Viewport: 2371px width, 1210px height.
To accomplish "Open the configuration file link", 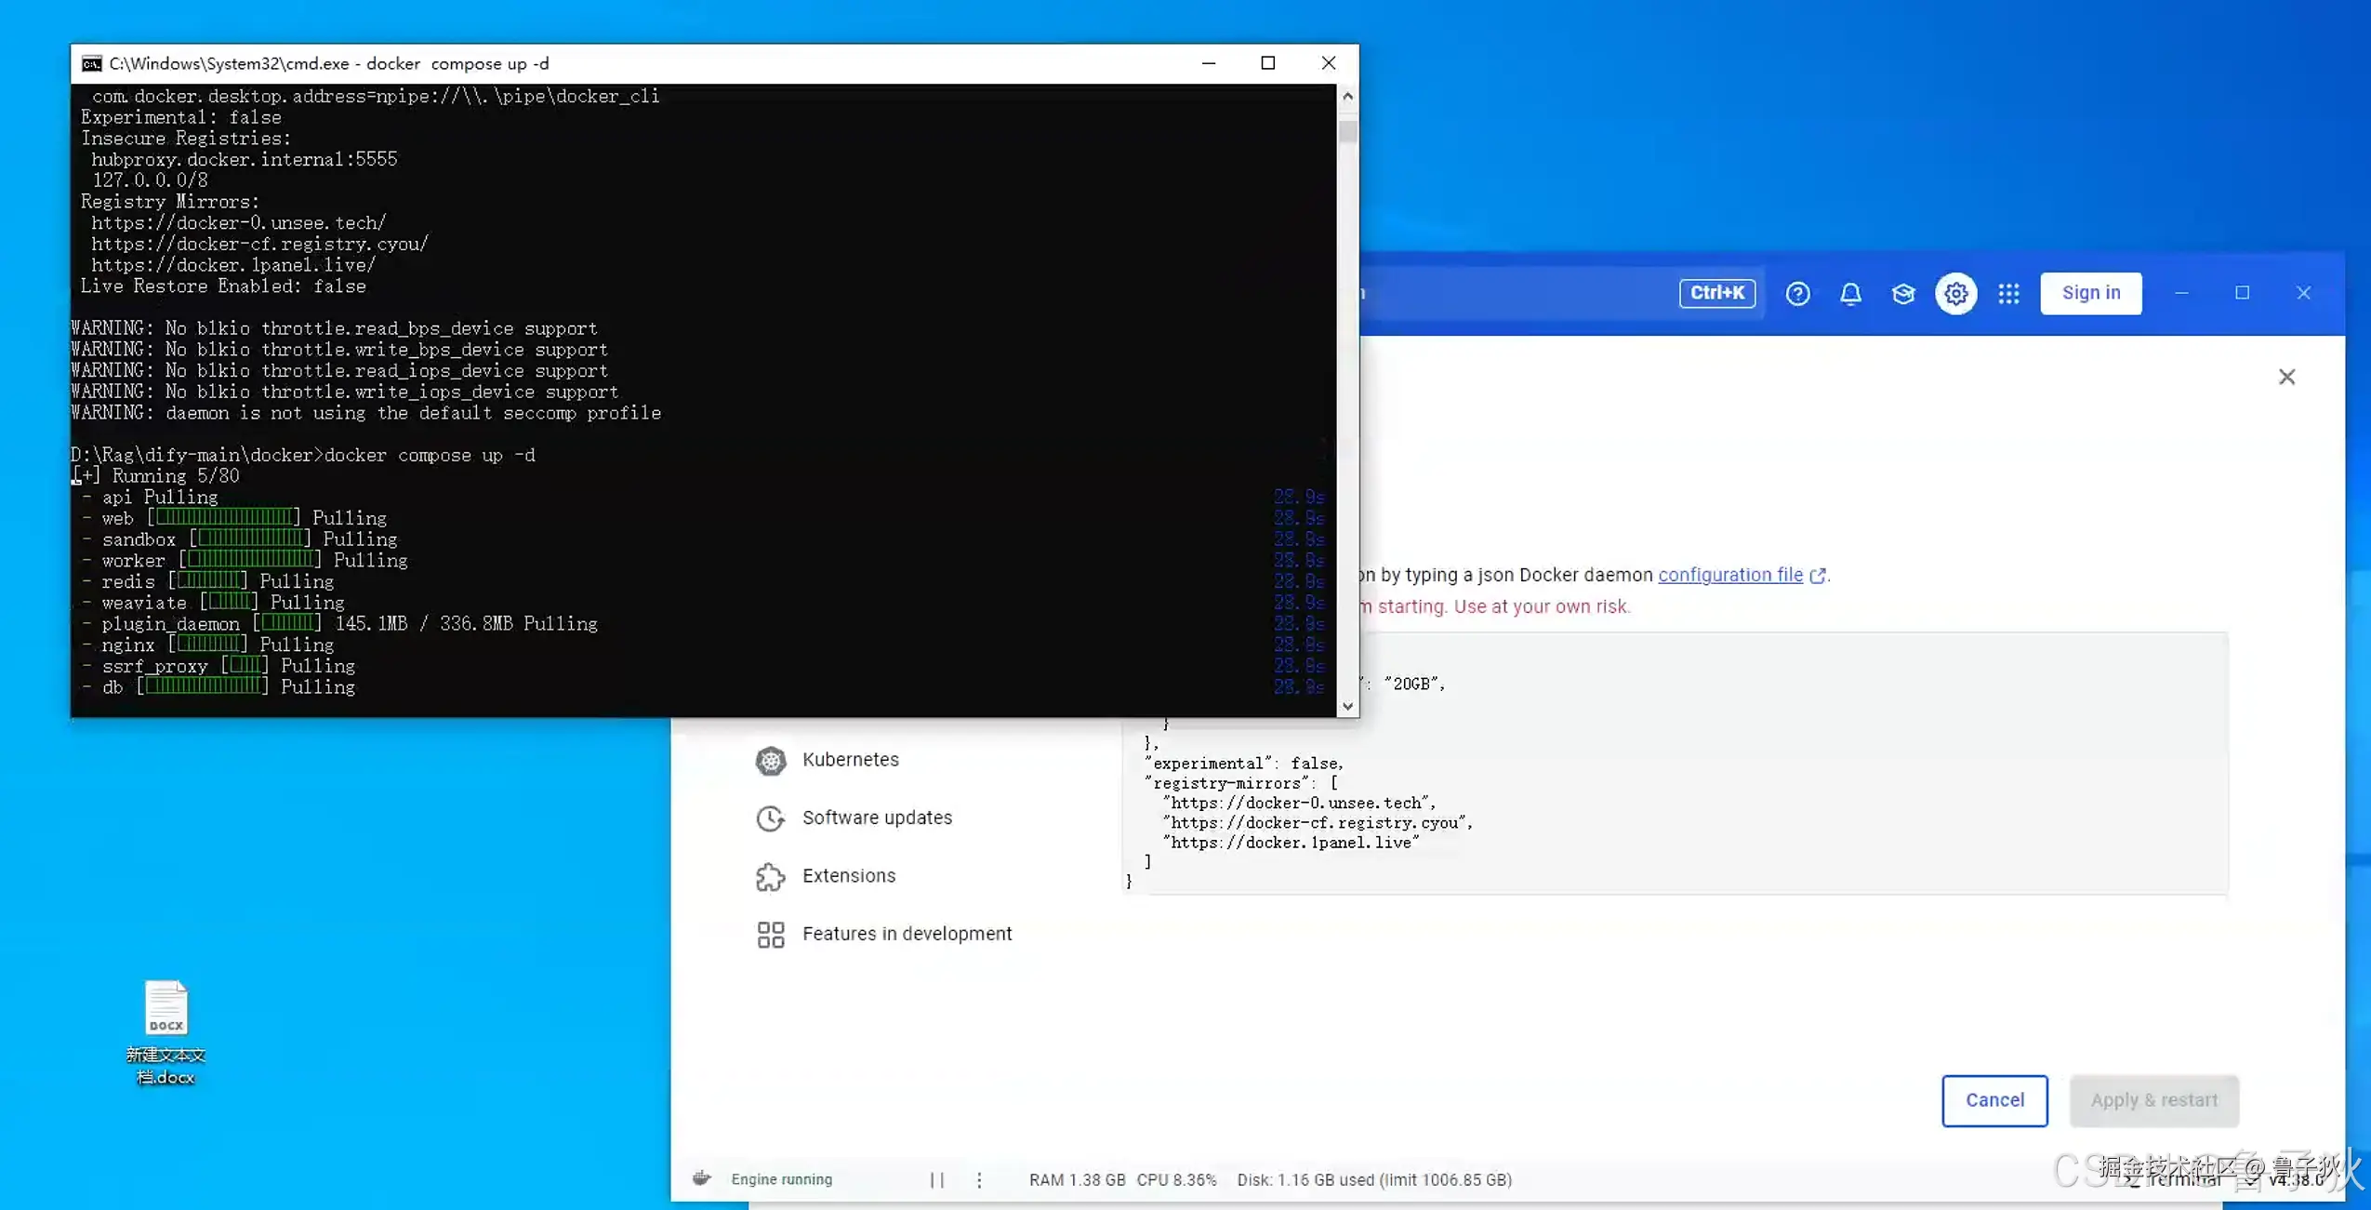I will point(1729,575).
